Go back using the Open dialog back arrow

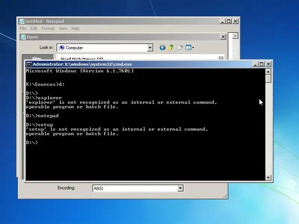[x=163, y=48]
